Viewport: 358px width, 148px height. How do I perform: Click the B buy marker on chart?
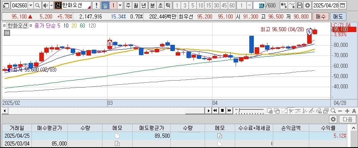tap(110, 44)
